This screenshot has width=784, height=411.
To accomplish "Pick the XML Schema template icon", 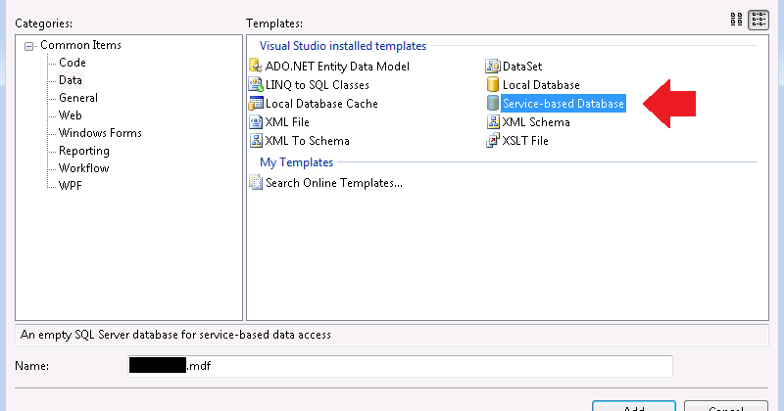I will (493, 122).
